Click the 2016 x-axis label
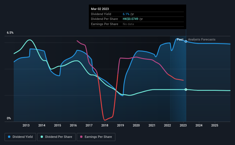 (73, 125)
